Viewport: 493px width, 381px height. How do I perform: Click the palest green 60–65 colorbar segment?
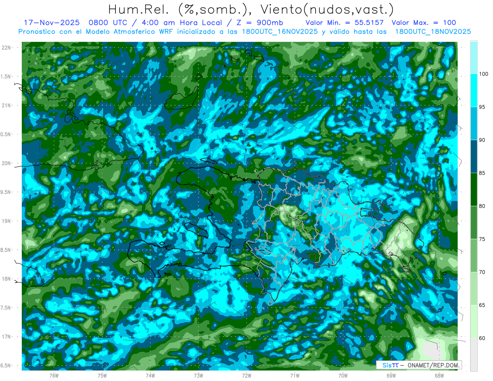pyautogui.click(x=474, y=321)
